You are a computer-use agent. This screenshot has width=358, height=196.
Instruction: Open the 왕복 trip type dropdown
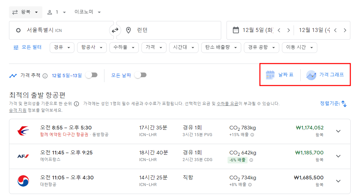(25, 12)
